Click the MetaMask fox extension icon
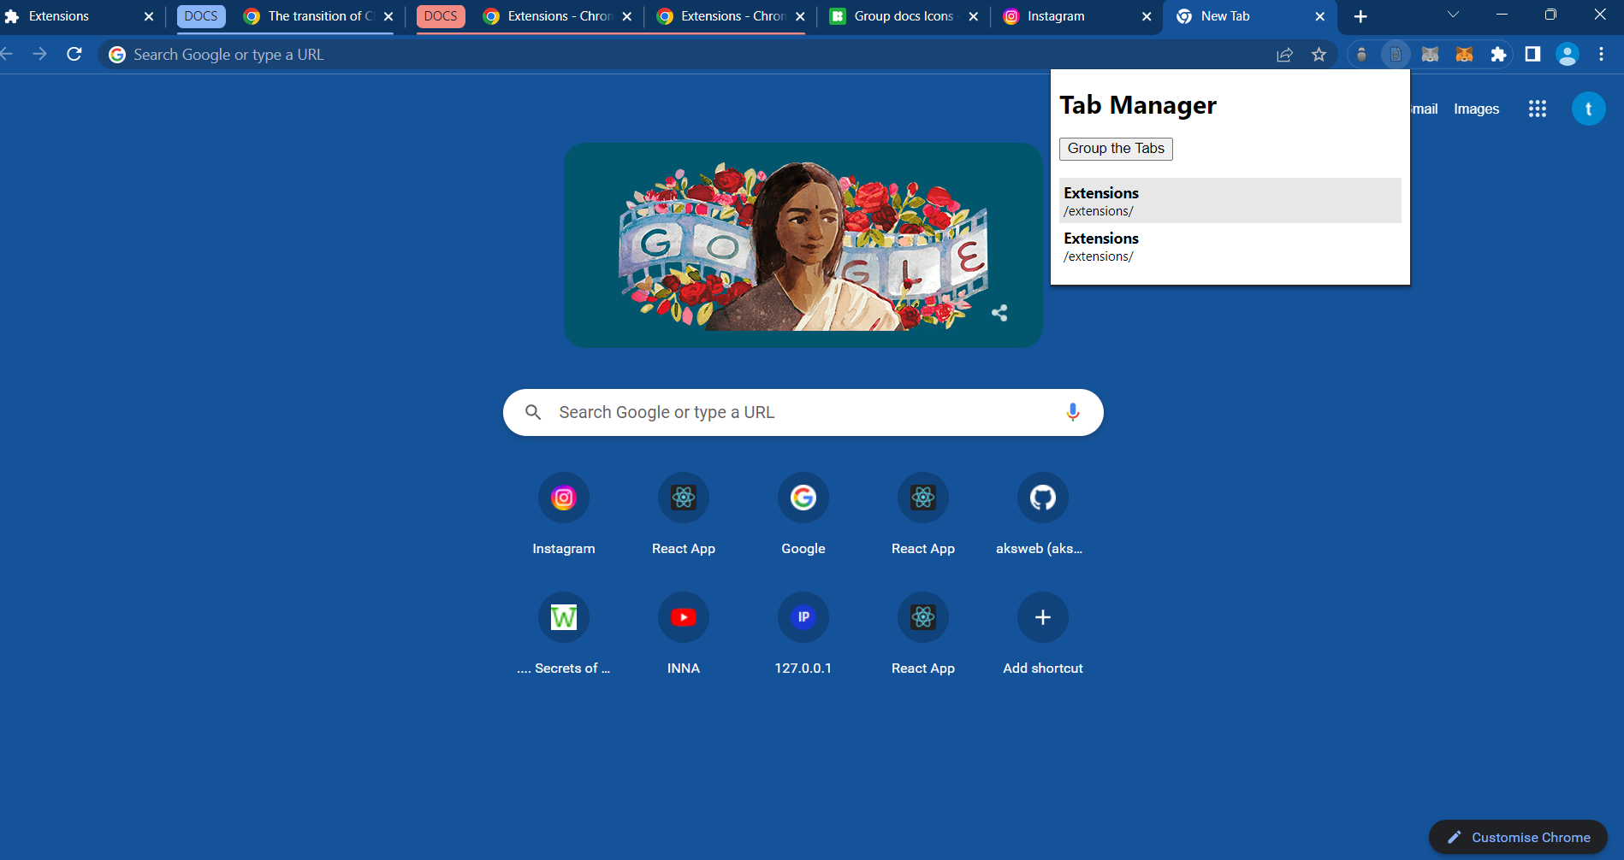This screenshot has width=1624, height=860. pos(1464,55)
